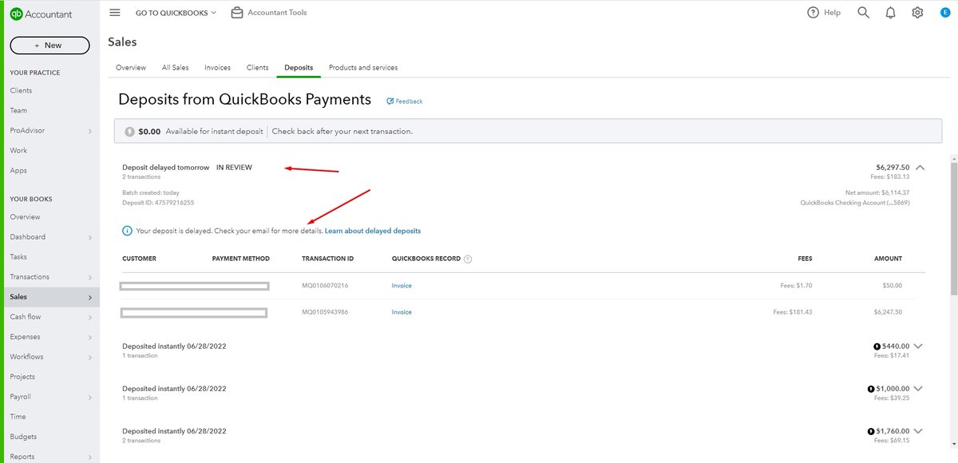Open Time in the sidebar
The height and width of the screenshot is (463, 958).
(18, 417)
